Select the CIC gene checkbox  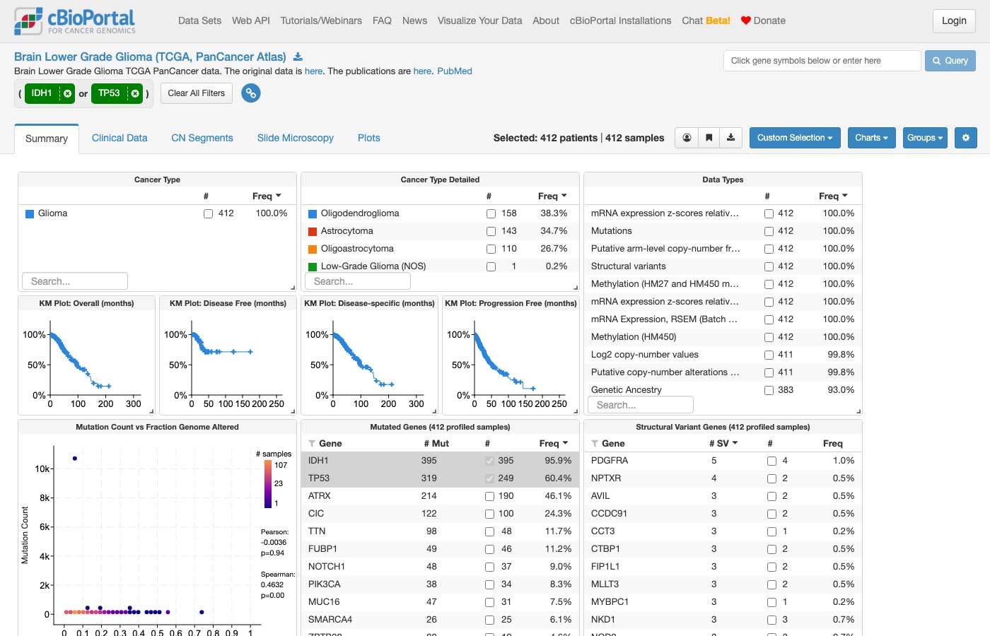[x=489, y=514]
